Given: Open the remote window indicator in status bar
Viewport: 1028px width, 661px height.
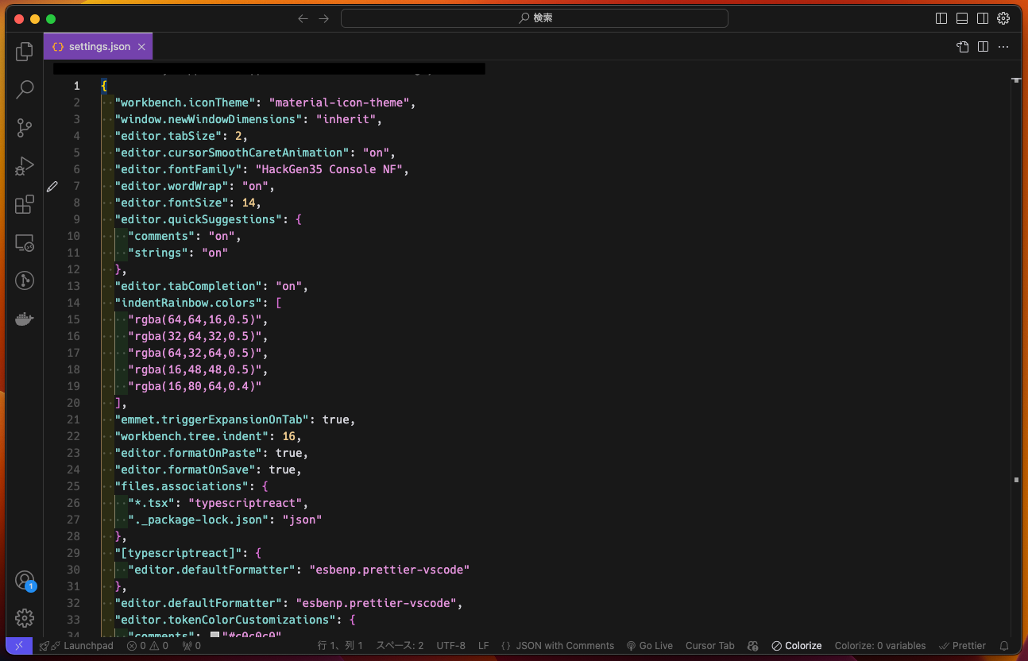Looking at the screenshot, I should pos(19,646).
